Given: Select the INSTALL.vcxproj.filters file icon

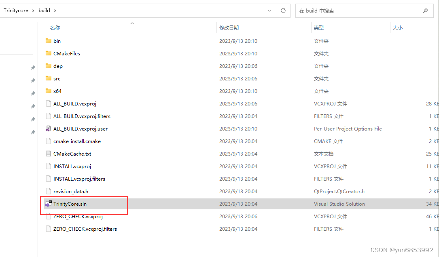Looking at the screenshot, I should [49, 179].
